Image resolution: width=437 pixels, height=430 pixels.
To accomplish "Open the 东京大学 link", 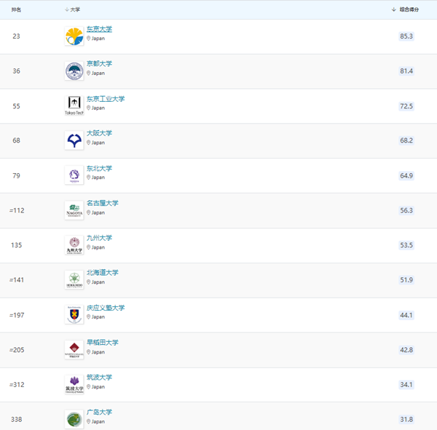I will point(99,29).
